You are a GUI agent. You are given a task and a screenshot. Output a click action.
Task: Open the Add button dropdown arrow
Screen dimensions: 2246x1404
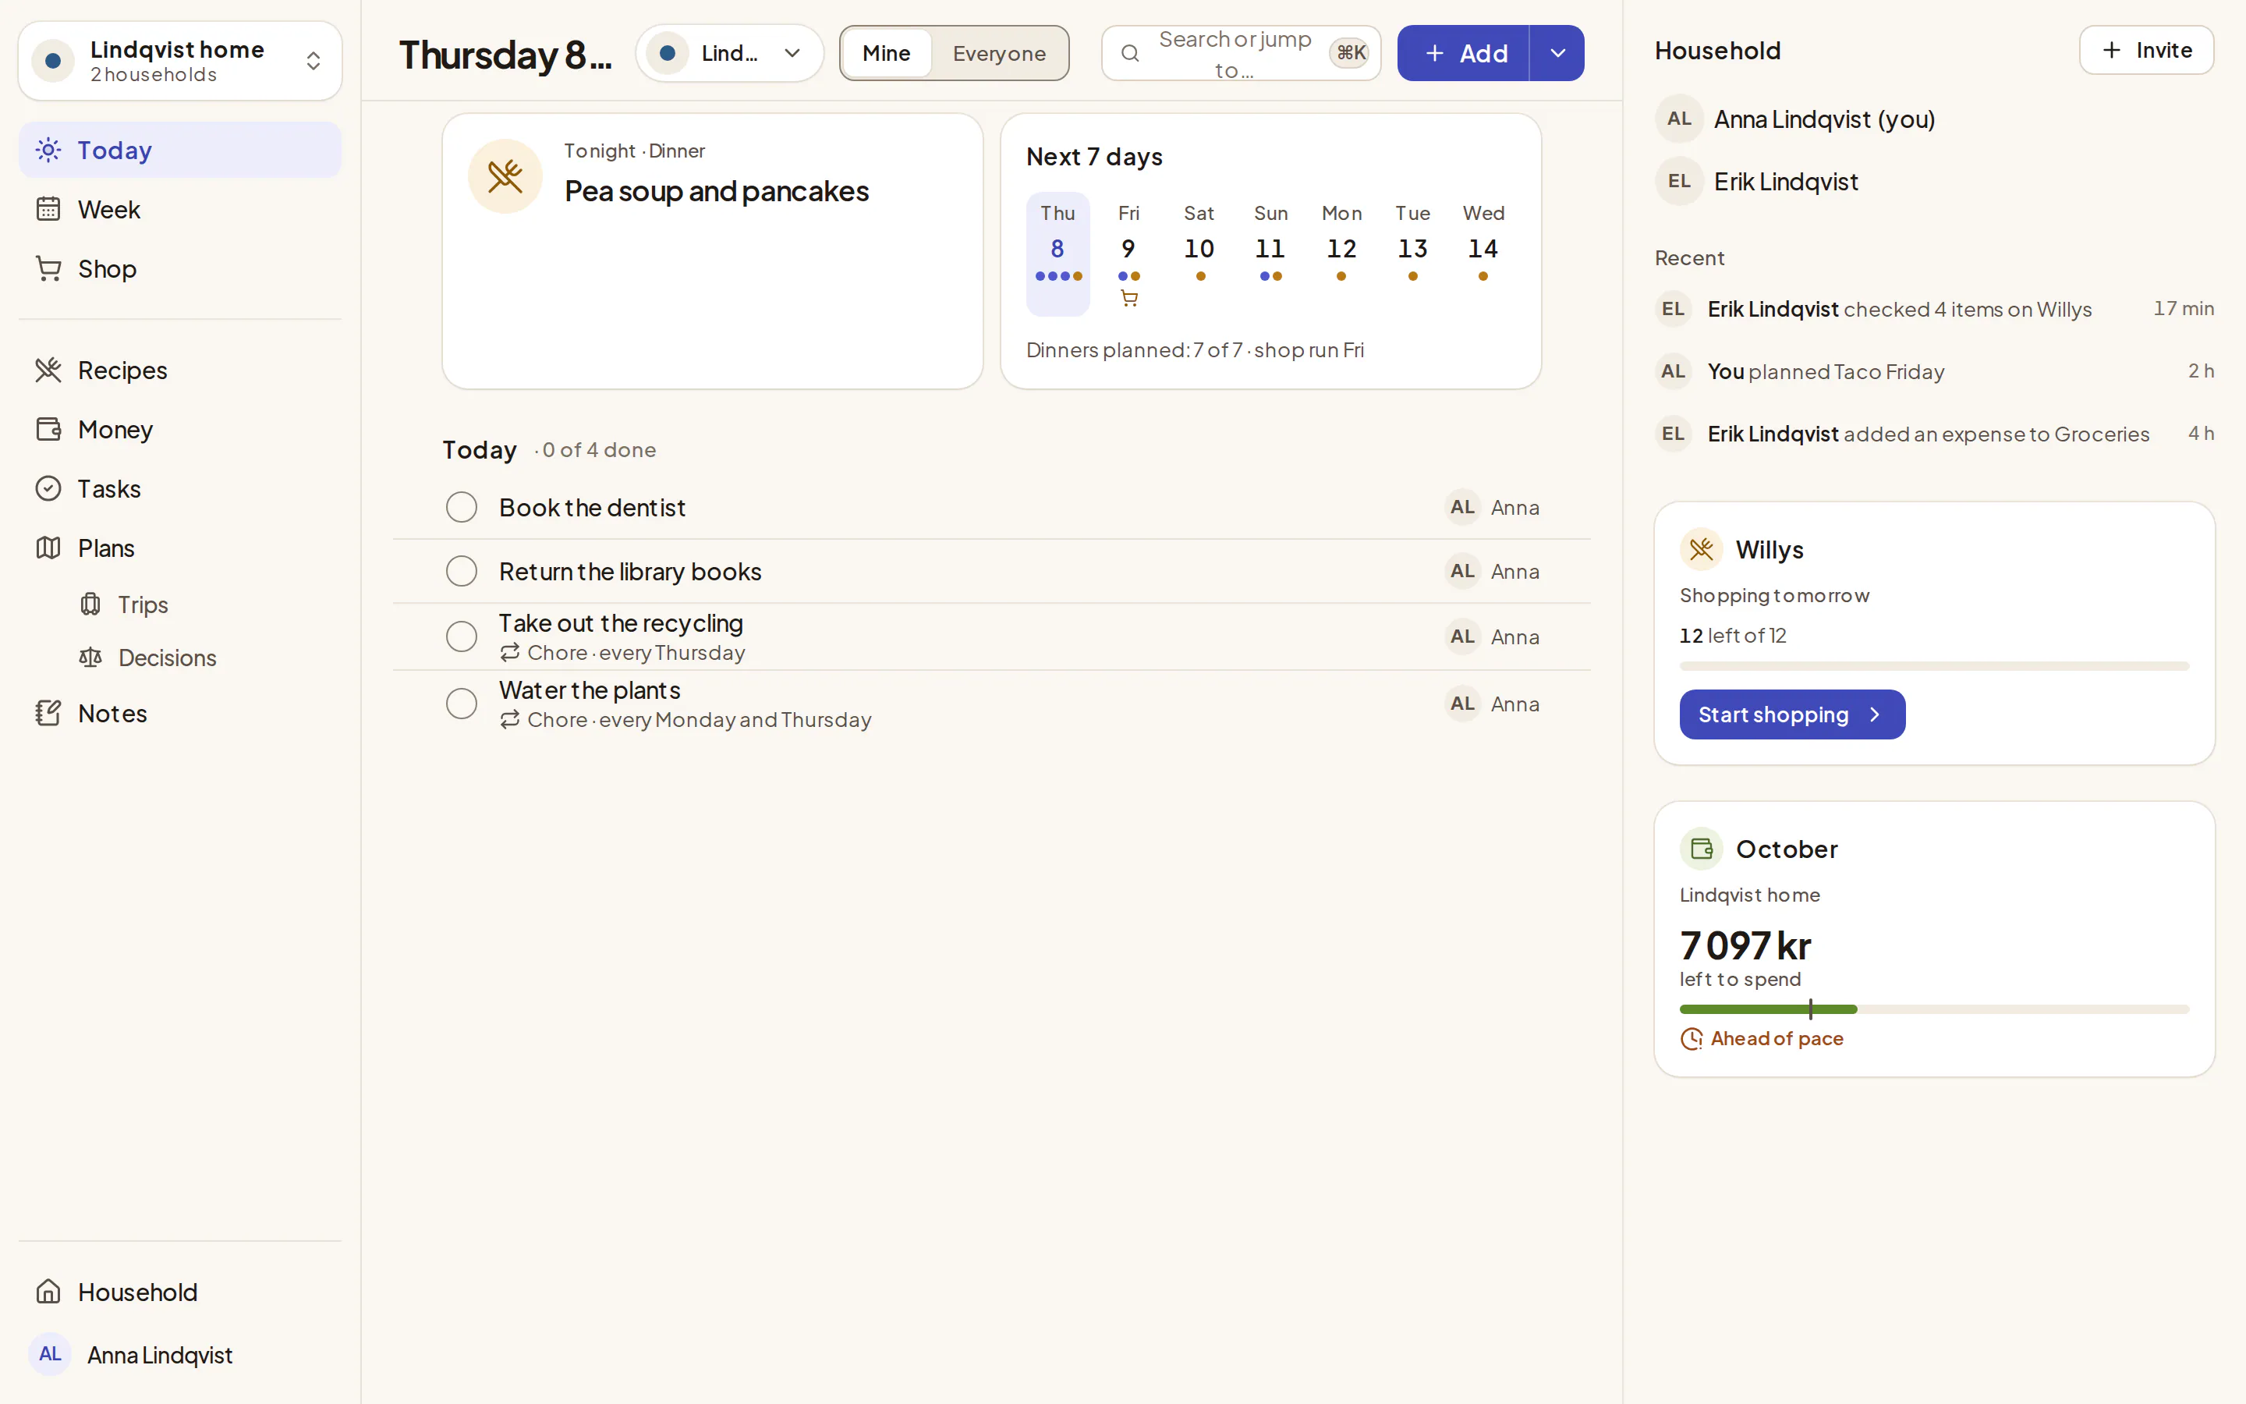1557,53
